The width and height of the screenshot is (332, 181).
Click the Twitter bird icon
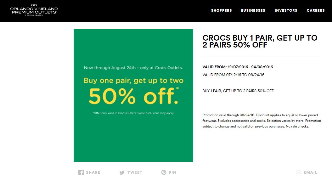point(122,173)
